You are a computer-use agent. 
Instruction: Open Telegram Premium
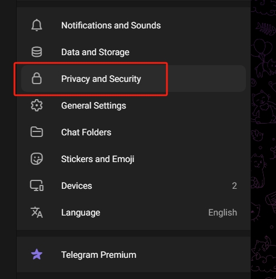pyautogui.click(x=134, y=254)
